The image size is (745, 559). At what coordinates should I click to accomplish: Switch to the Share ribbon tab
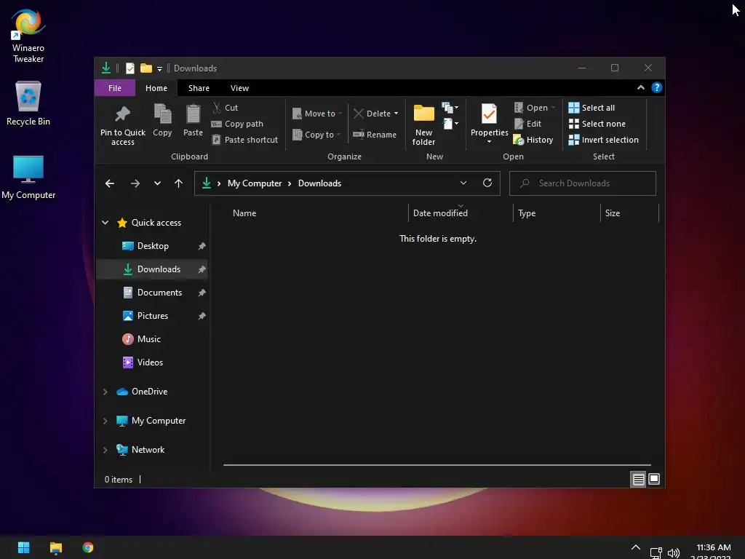[199, 88]
